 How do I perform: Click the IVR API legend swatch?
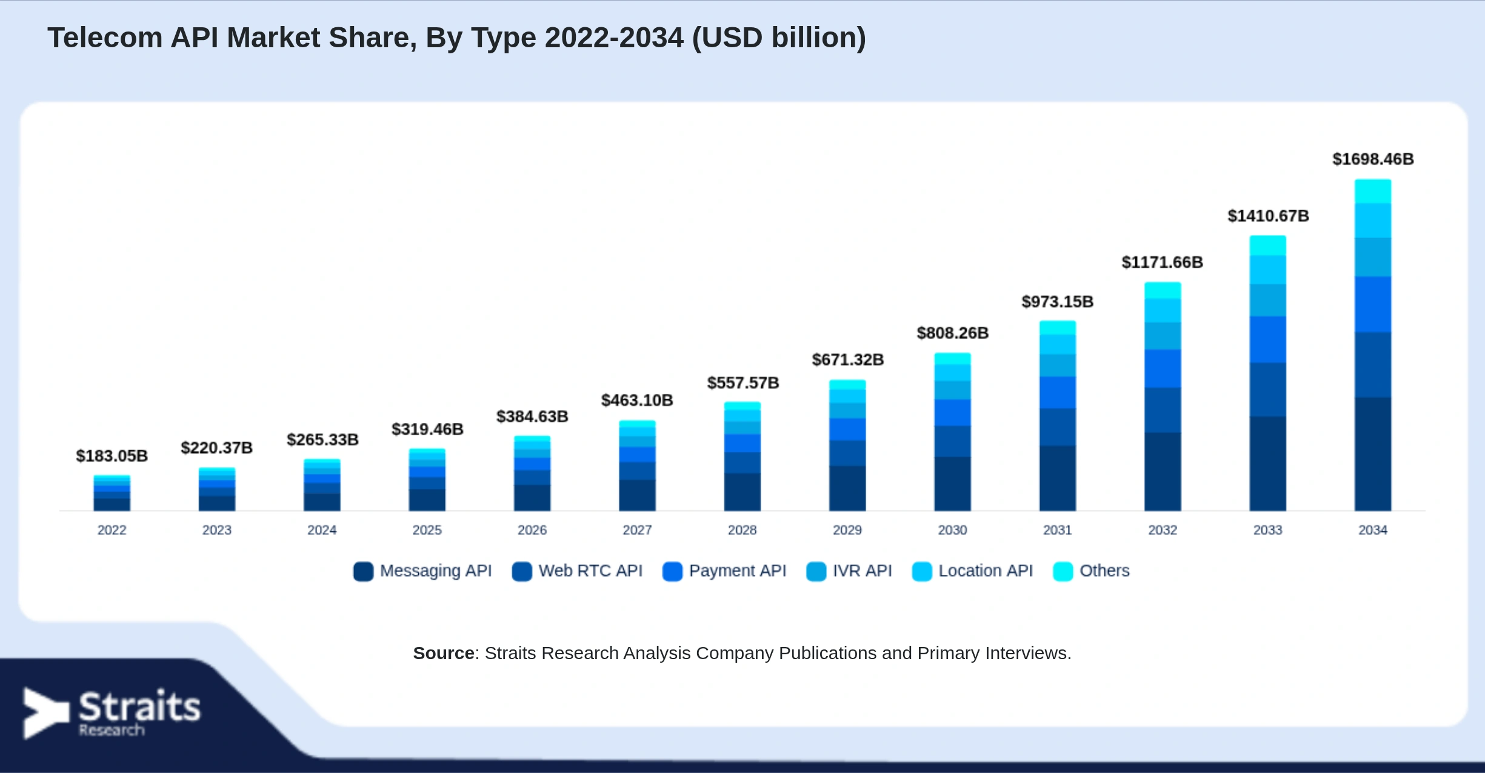816,571
